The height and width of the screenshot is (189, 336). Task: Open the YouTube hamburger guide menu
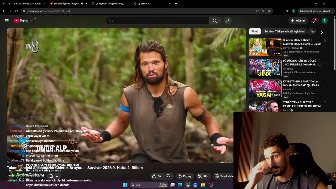click(7, 21)
